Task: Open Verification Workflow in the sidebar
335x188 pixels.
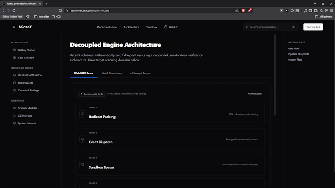Action: (30, 75)
